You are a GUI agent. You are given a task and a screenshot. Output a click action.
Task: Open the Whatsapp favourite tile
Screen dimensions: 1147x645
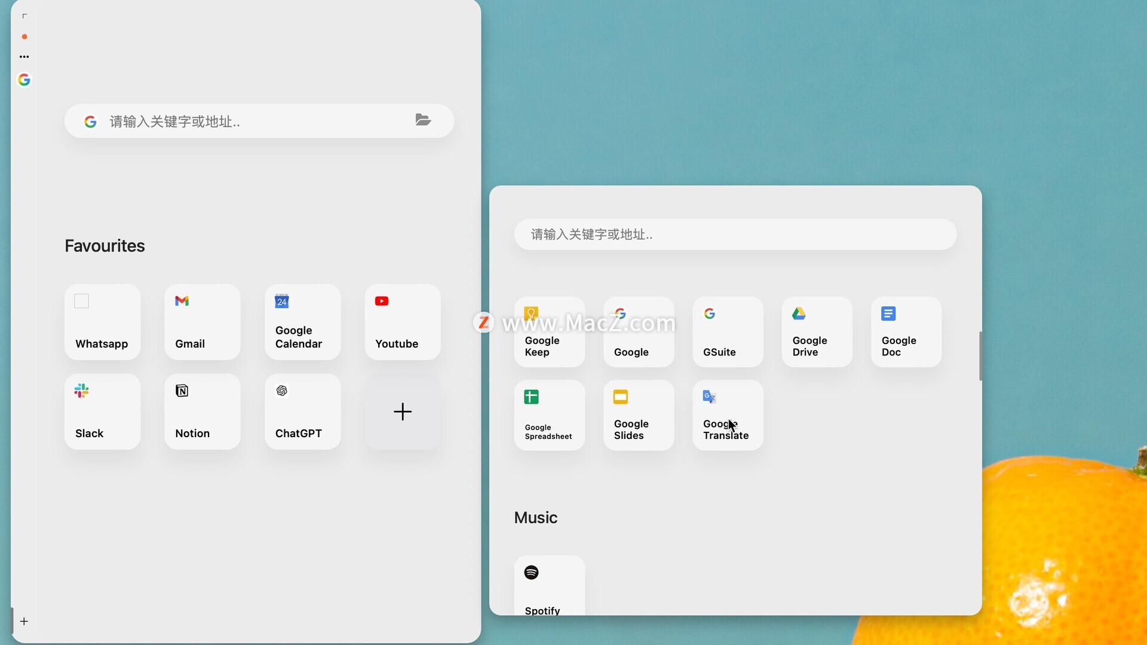pos(102,322)
